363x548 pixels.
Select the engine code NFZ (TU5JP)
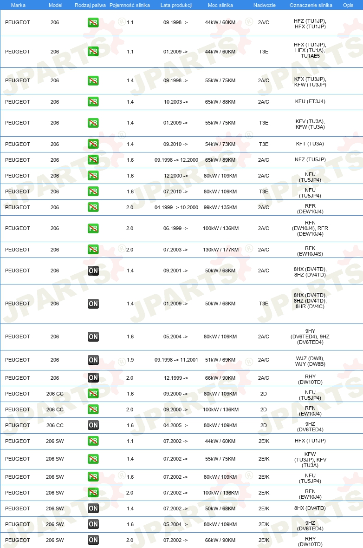tap(310, 159)
